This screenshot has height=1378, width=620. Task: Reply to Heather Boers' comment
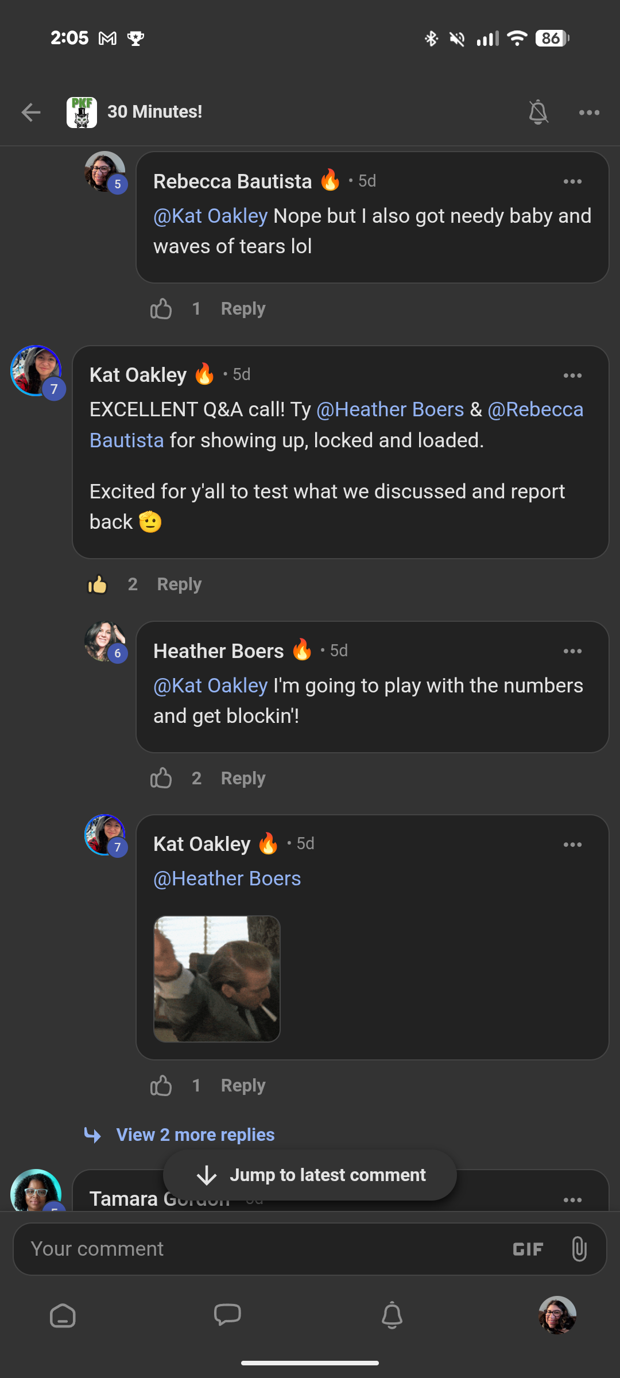click(x=243, y=779)
